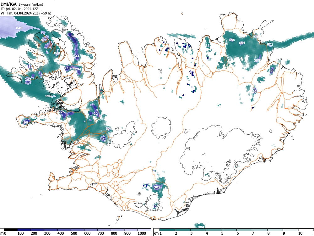Select the 904 value off the south coast
Viewport: 314px width, 236px height.
coord(201,227)
